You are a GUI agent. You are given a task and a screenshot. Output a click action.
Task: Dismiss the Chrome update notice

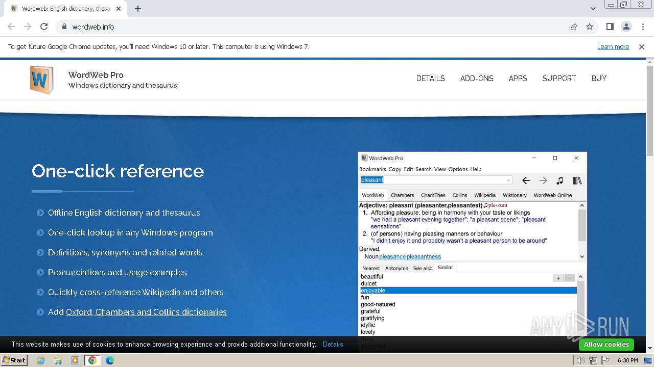(x=642, y=47)
